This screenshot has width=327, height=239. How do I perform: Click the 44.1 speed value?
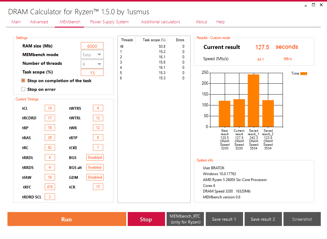tap(260, 59)
